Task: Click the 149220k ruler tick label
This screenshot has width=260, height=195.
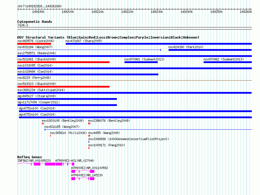Action: pos(127,12)
